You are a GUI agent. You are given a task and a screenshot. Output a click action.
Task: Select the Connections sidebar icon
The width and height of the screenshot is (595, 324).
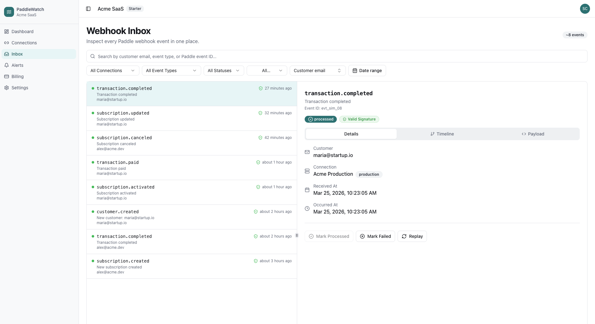[x=7, y=43]
